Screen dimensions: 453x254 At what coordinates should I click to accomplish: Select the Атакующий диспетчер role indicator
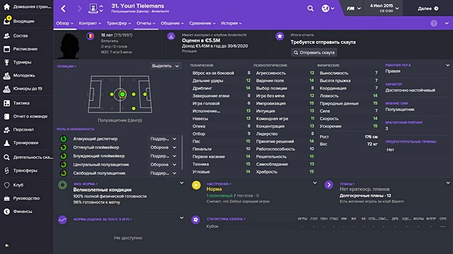point(63,139)
